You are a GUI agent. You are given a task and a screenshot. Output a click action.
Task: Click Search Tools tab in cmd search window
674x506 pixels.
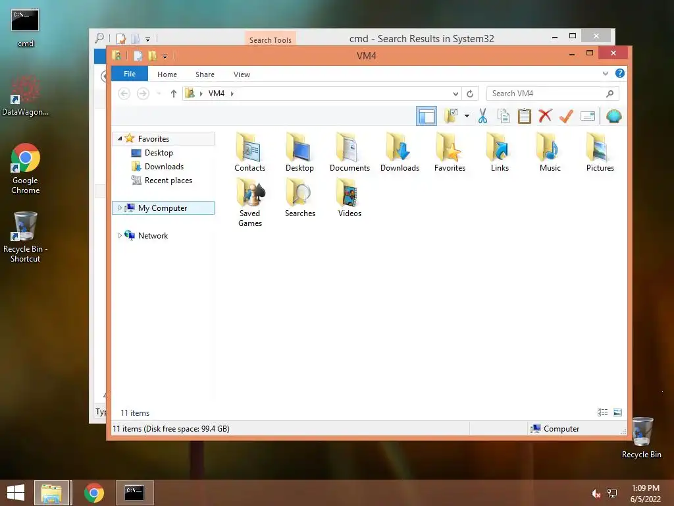pos(271,40)
